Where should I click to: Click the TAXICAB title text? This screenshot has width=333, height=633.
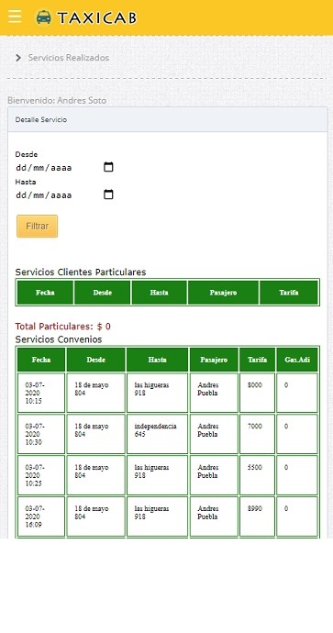(x=97, y=17)
